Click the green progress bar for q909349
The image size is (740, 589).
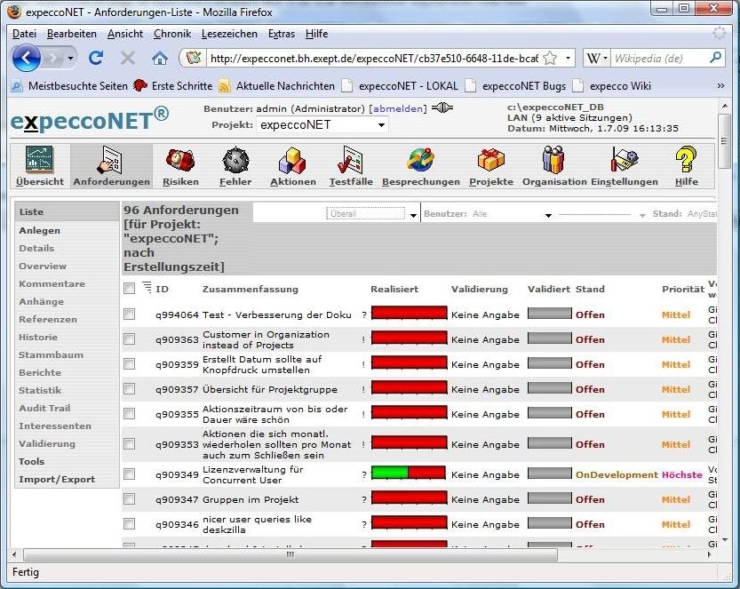(389, 474)
